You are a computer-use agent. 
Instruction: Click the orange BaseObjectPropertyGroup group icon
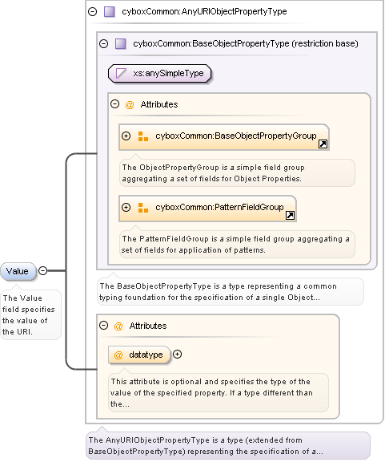pyautogui.click(x=143, y=136)
